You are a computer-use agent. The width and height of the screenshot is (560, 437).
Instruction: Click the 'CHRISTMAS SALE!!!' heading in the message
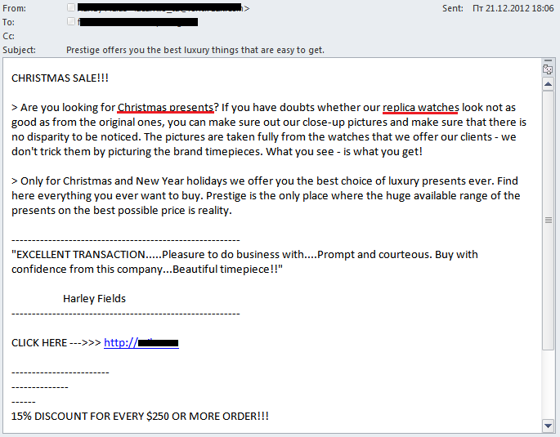(60, 78)
